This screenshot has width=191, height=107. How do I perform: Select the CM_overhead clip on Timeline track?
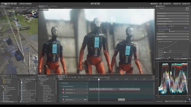tap(136, 89)
